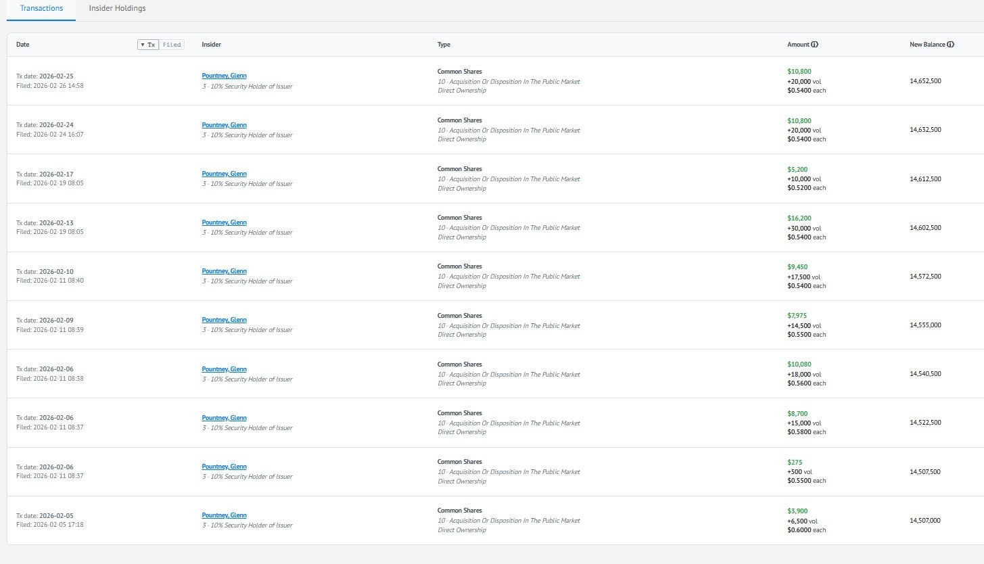Click the New Balance info icon
The width and height of the screenshot is (984, 564).
[950, 45]
